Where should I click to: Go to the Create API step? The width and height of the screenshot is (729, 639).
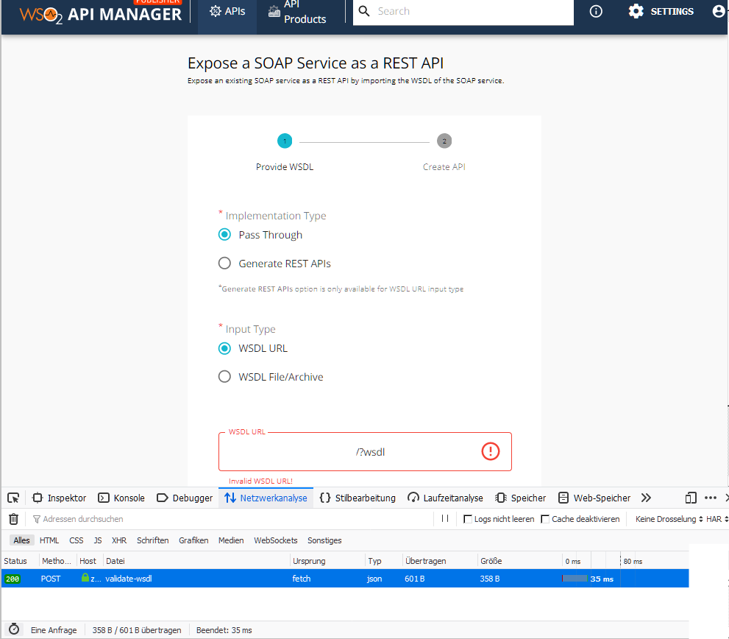point(444,141)
